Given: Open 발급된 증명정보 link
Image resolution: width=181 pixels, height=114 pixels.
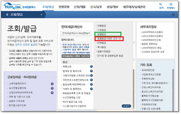Looking at the screenshot, I should coord(149,44).
